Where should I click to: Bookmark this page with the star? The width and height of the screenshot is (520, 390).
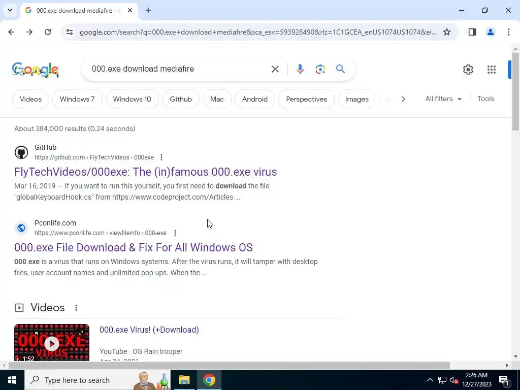[x=447, y=32]
